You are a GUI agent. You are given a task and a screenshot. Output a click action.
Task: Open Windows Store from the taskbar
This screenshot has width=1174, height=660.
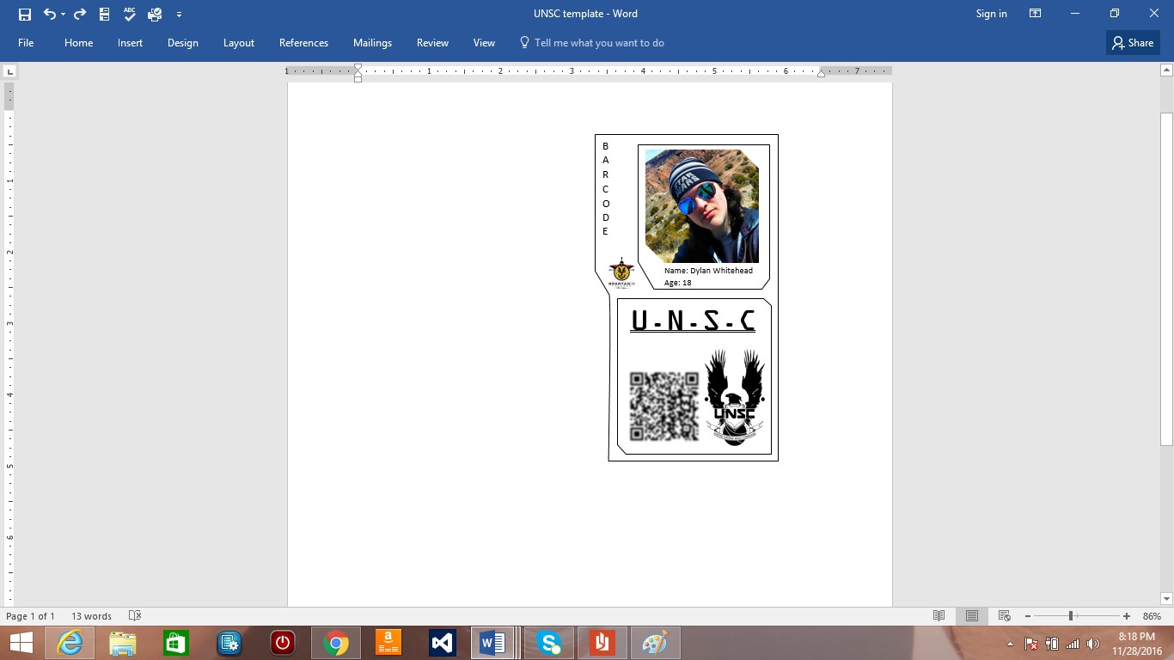[x=176, y=643]
